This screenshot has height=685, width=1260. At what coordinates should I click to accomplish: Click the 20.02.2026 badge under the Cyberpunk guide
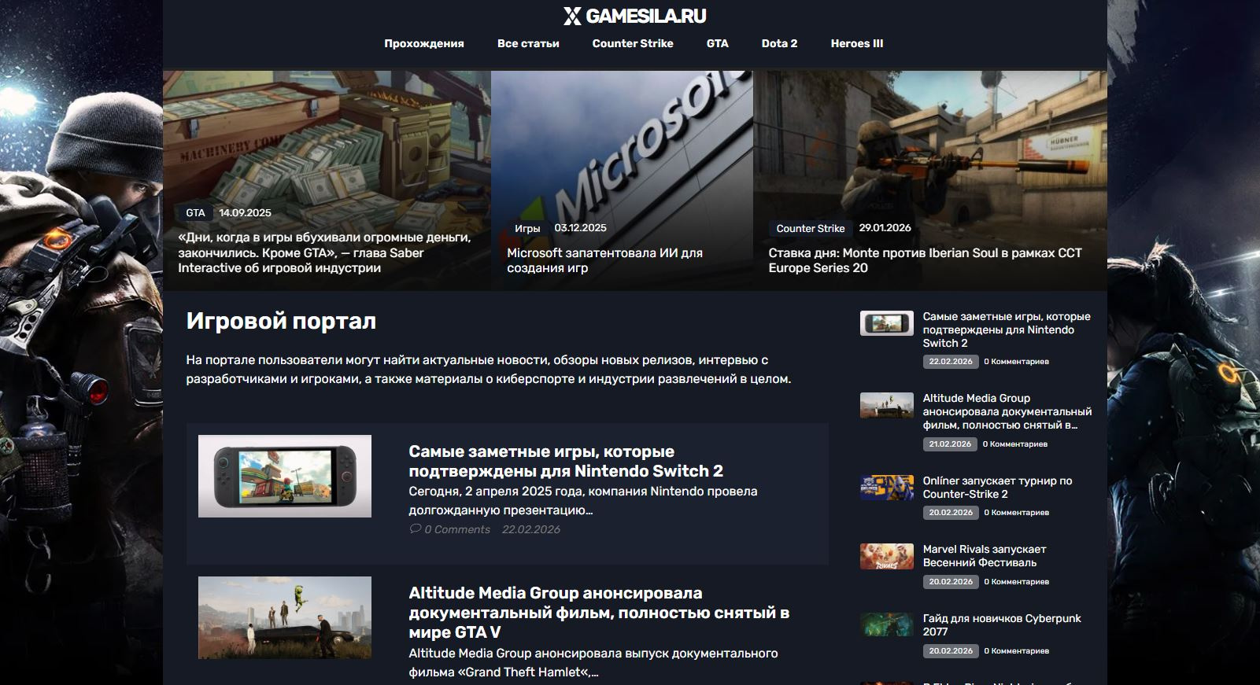click(x=951, y=651)
